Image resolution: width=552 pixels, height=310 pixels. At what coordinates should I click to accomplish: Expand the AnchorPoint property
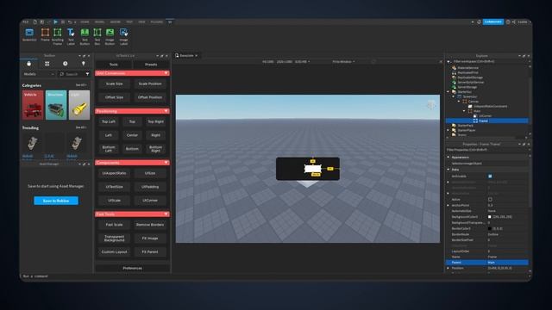tap(448, 205)
